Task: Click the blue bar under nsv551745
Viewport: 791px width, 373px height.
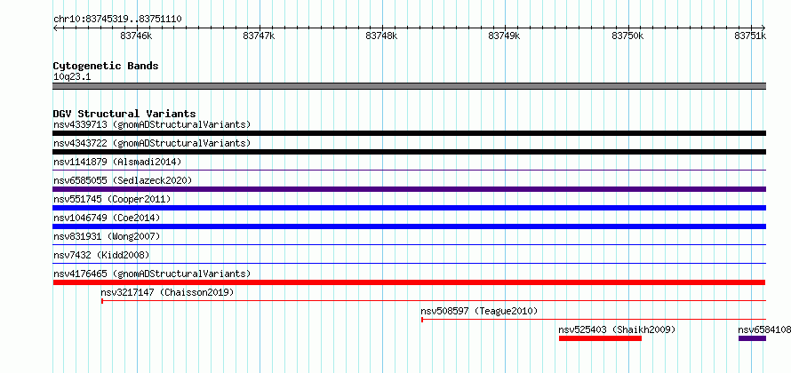Action: coord(409,208)
